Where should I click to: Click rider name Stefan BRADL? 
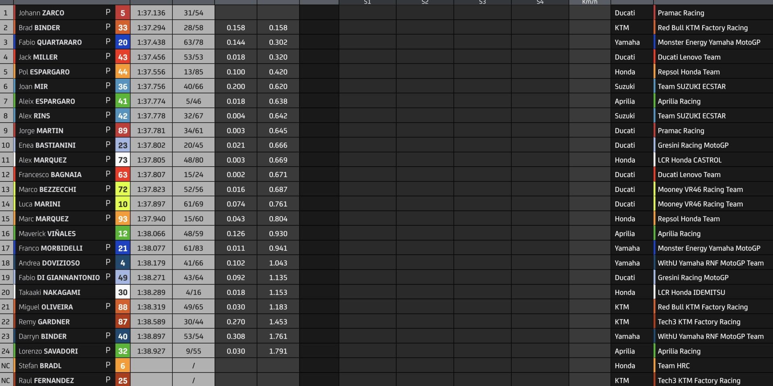[40, 366]
